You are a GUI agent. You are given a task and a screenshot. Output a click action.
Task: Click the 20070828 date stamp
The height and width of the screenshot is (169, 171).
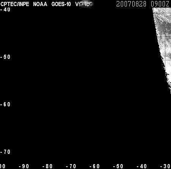point(131,4)
